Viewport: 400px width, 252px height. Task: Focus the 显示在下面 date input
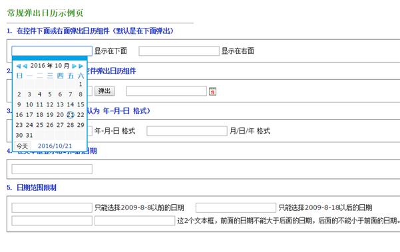tap(52, 51)
